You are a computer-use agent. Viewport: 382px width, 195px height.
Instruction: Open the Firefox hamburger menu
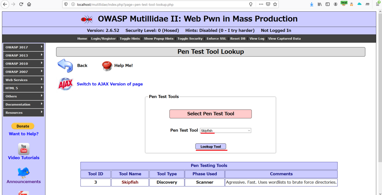click(377, 4)
